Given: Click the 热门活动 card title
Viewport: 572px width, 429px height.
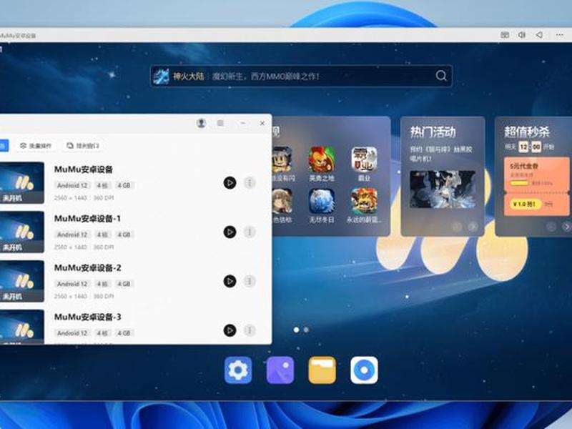Looking at the screenshot, I should pos(433,132).
